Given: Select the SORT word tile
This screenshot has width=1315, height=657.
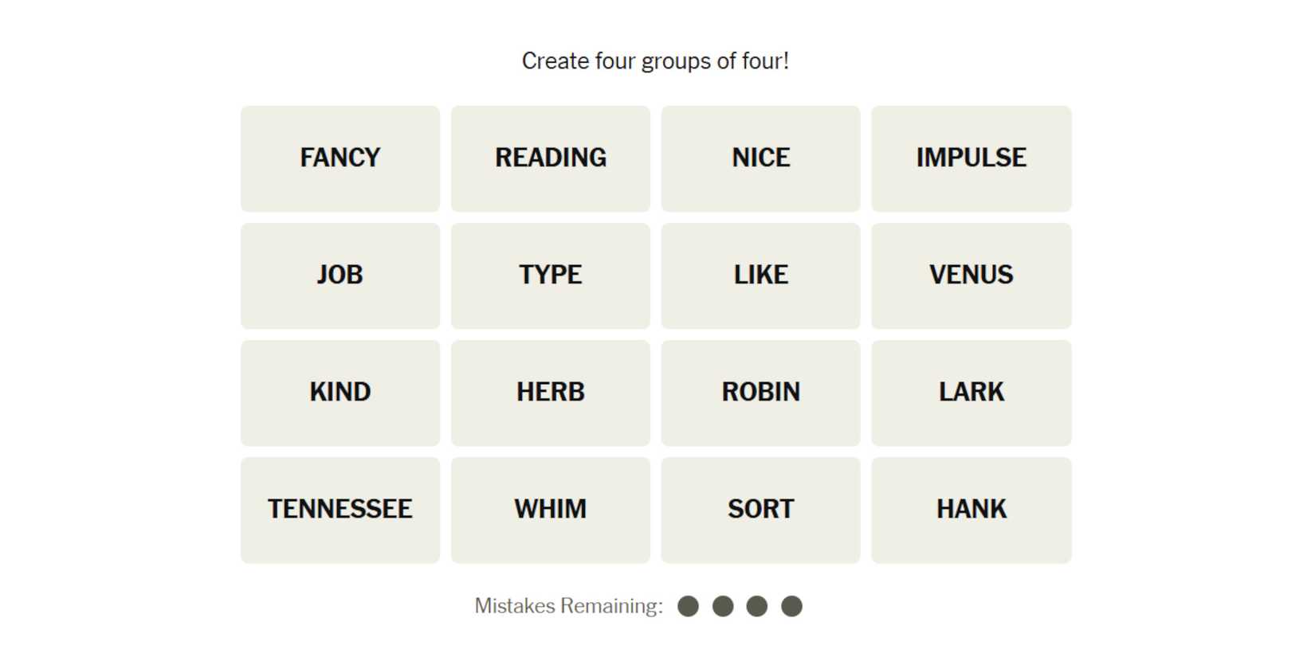Looking at the screenshot, I should [761, 510].
